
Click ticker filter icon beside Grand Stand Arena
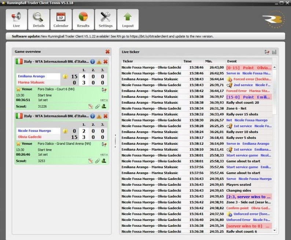pyautogui.click(x=104, y=144)
